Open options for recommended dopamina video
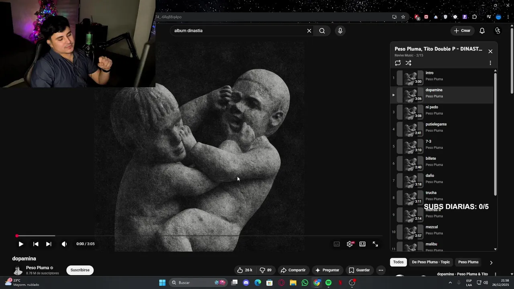 coord(495,274)
